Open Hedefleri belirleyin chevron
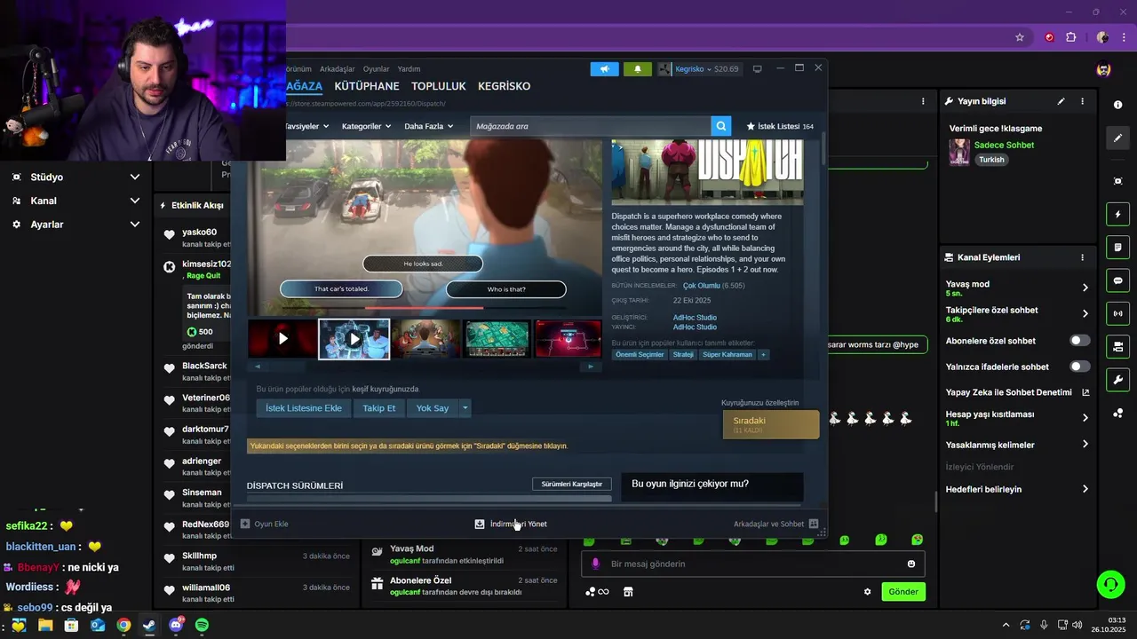The height and width of the screenshot is (639, 1137). click(1085, 489)
